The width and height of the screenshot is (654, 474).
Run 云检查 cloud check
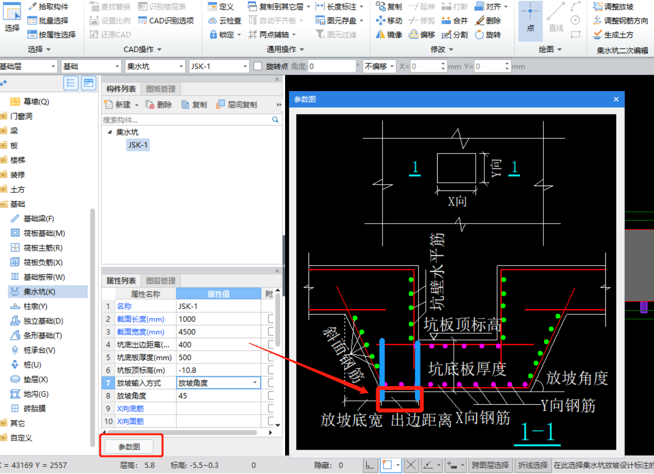click(x=225, y=20)
